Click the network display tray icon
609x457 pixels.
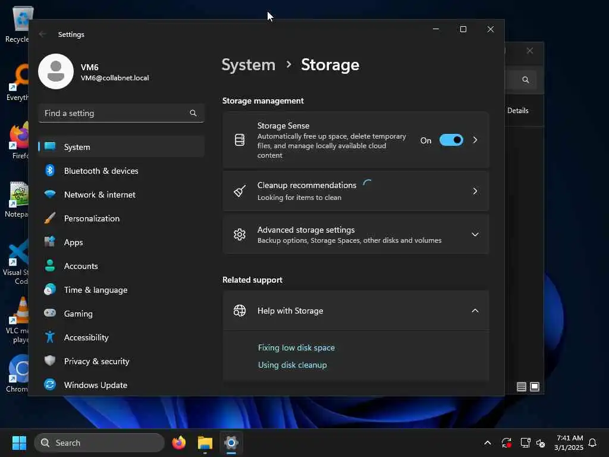(x=525, y=443)
